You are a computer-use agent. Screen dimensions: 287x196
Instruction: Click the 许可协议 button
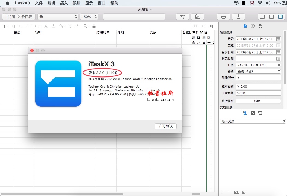166,126
